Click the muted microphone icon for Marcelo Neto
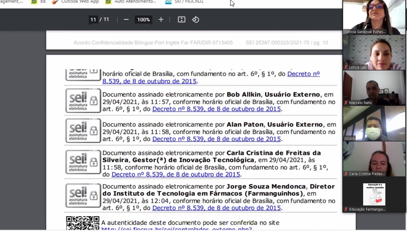 (346, 103)
